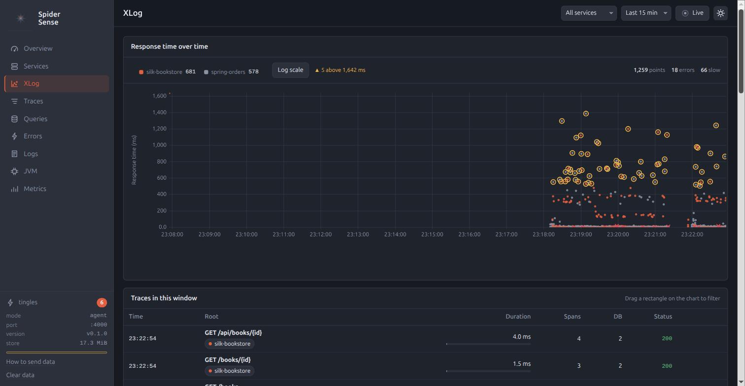Click the Duration column header
Image resolution: width=745 pixels, height=386 pixels.
[518, 317]
